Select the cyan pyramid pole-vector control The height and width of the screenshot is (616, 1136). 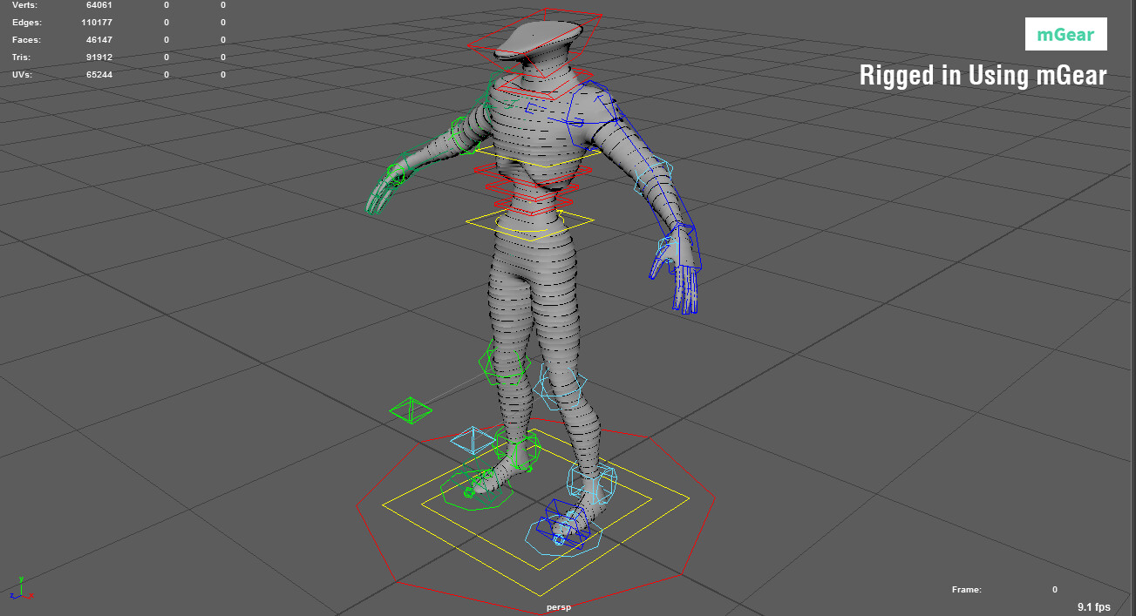coord(473,439)
